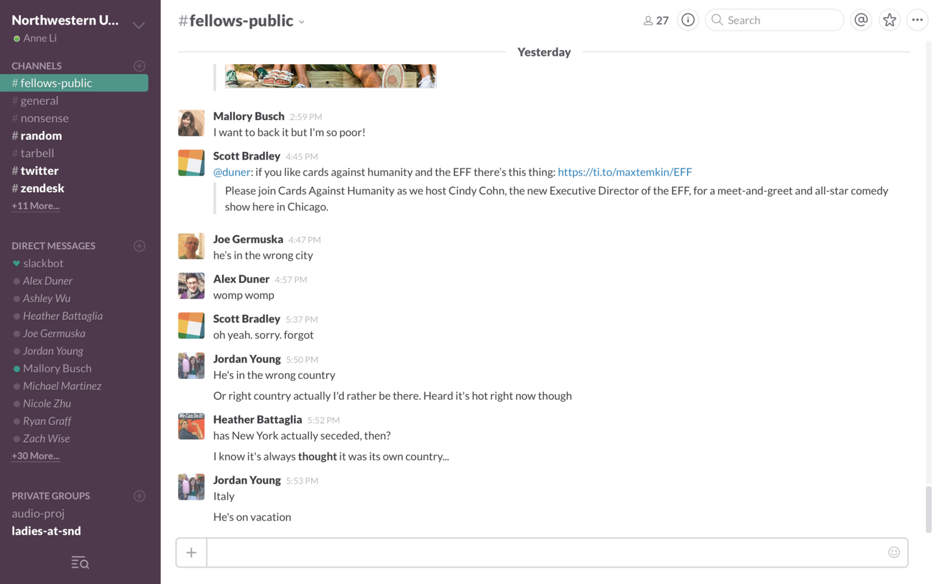Image resolution: width=935 pixels, height=584 pixels.
Task: Click the chat scrollbar thumb
Action: 929,509
